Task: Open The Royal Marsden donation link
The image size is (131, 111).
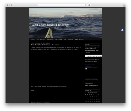Action: (x=90, y=49)
